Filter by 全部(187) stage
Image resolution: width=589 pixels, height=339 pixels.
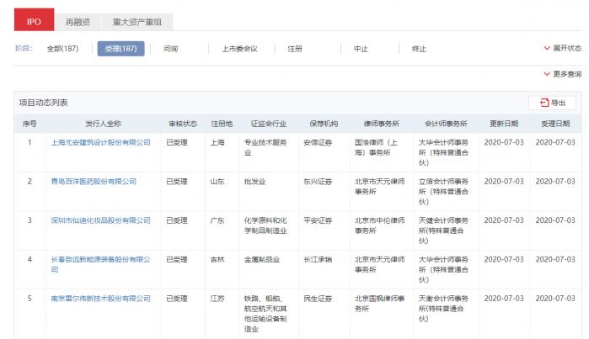coord(62,49)
